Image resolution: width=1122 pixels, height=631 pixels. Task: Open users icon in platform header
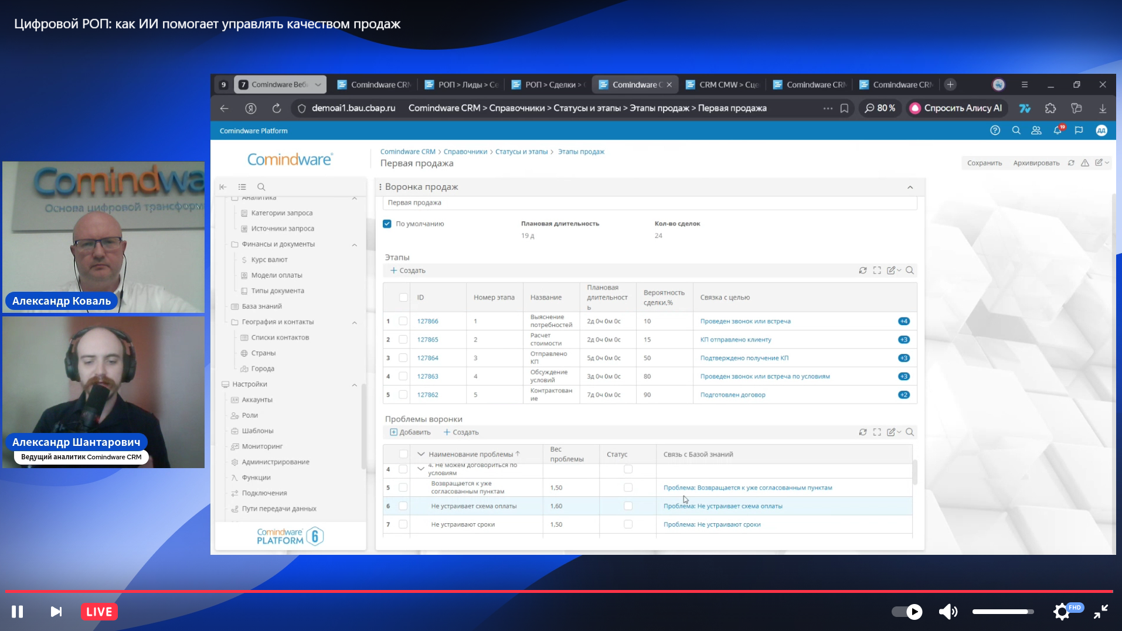[1036, 131]
